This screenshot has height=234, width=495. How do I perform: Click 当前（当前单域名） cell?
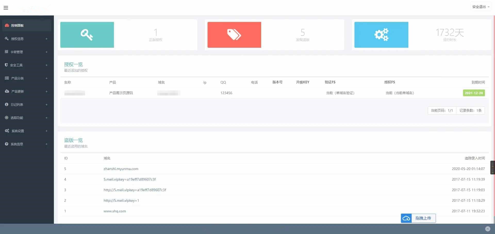(x=400, y=93)
